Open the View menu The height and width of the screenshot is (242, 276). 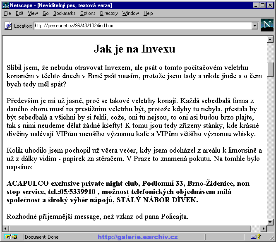[x=33, y=13]
